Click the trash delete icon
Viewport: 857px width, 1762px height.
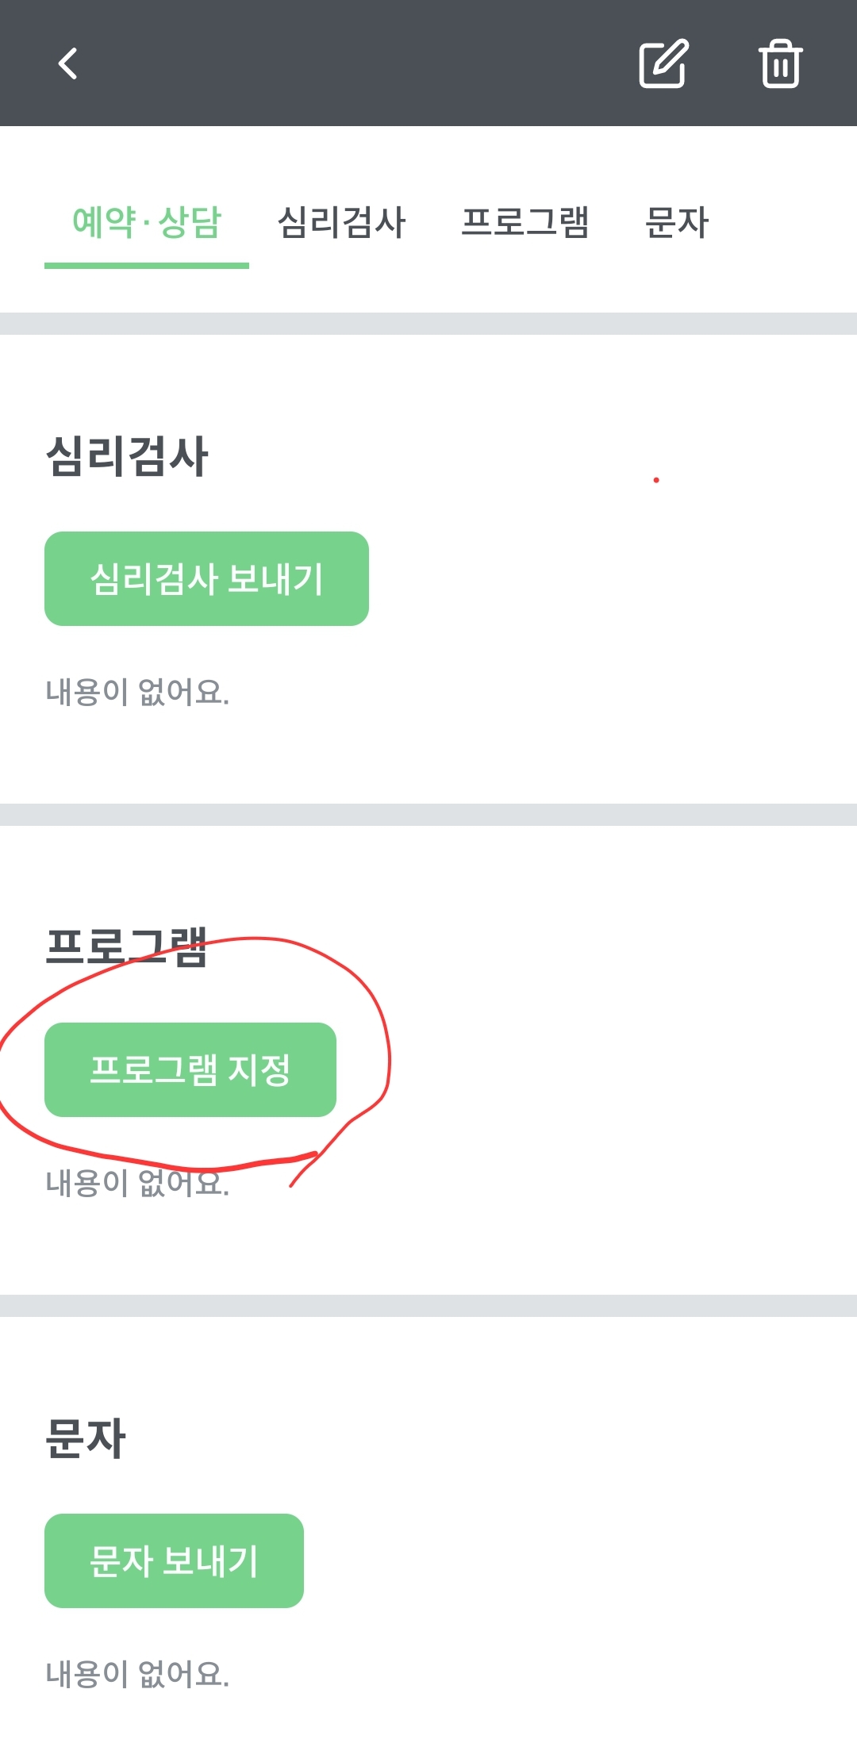click(x=780, y=63)
